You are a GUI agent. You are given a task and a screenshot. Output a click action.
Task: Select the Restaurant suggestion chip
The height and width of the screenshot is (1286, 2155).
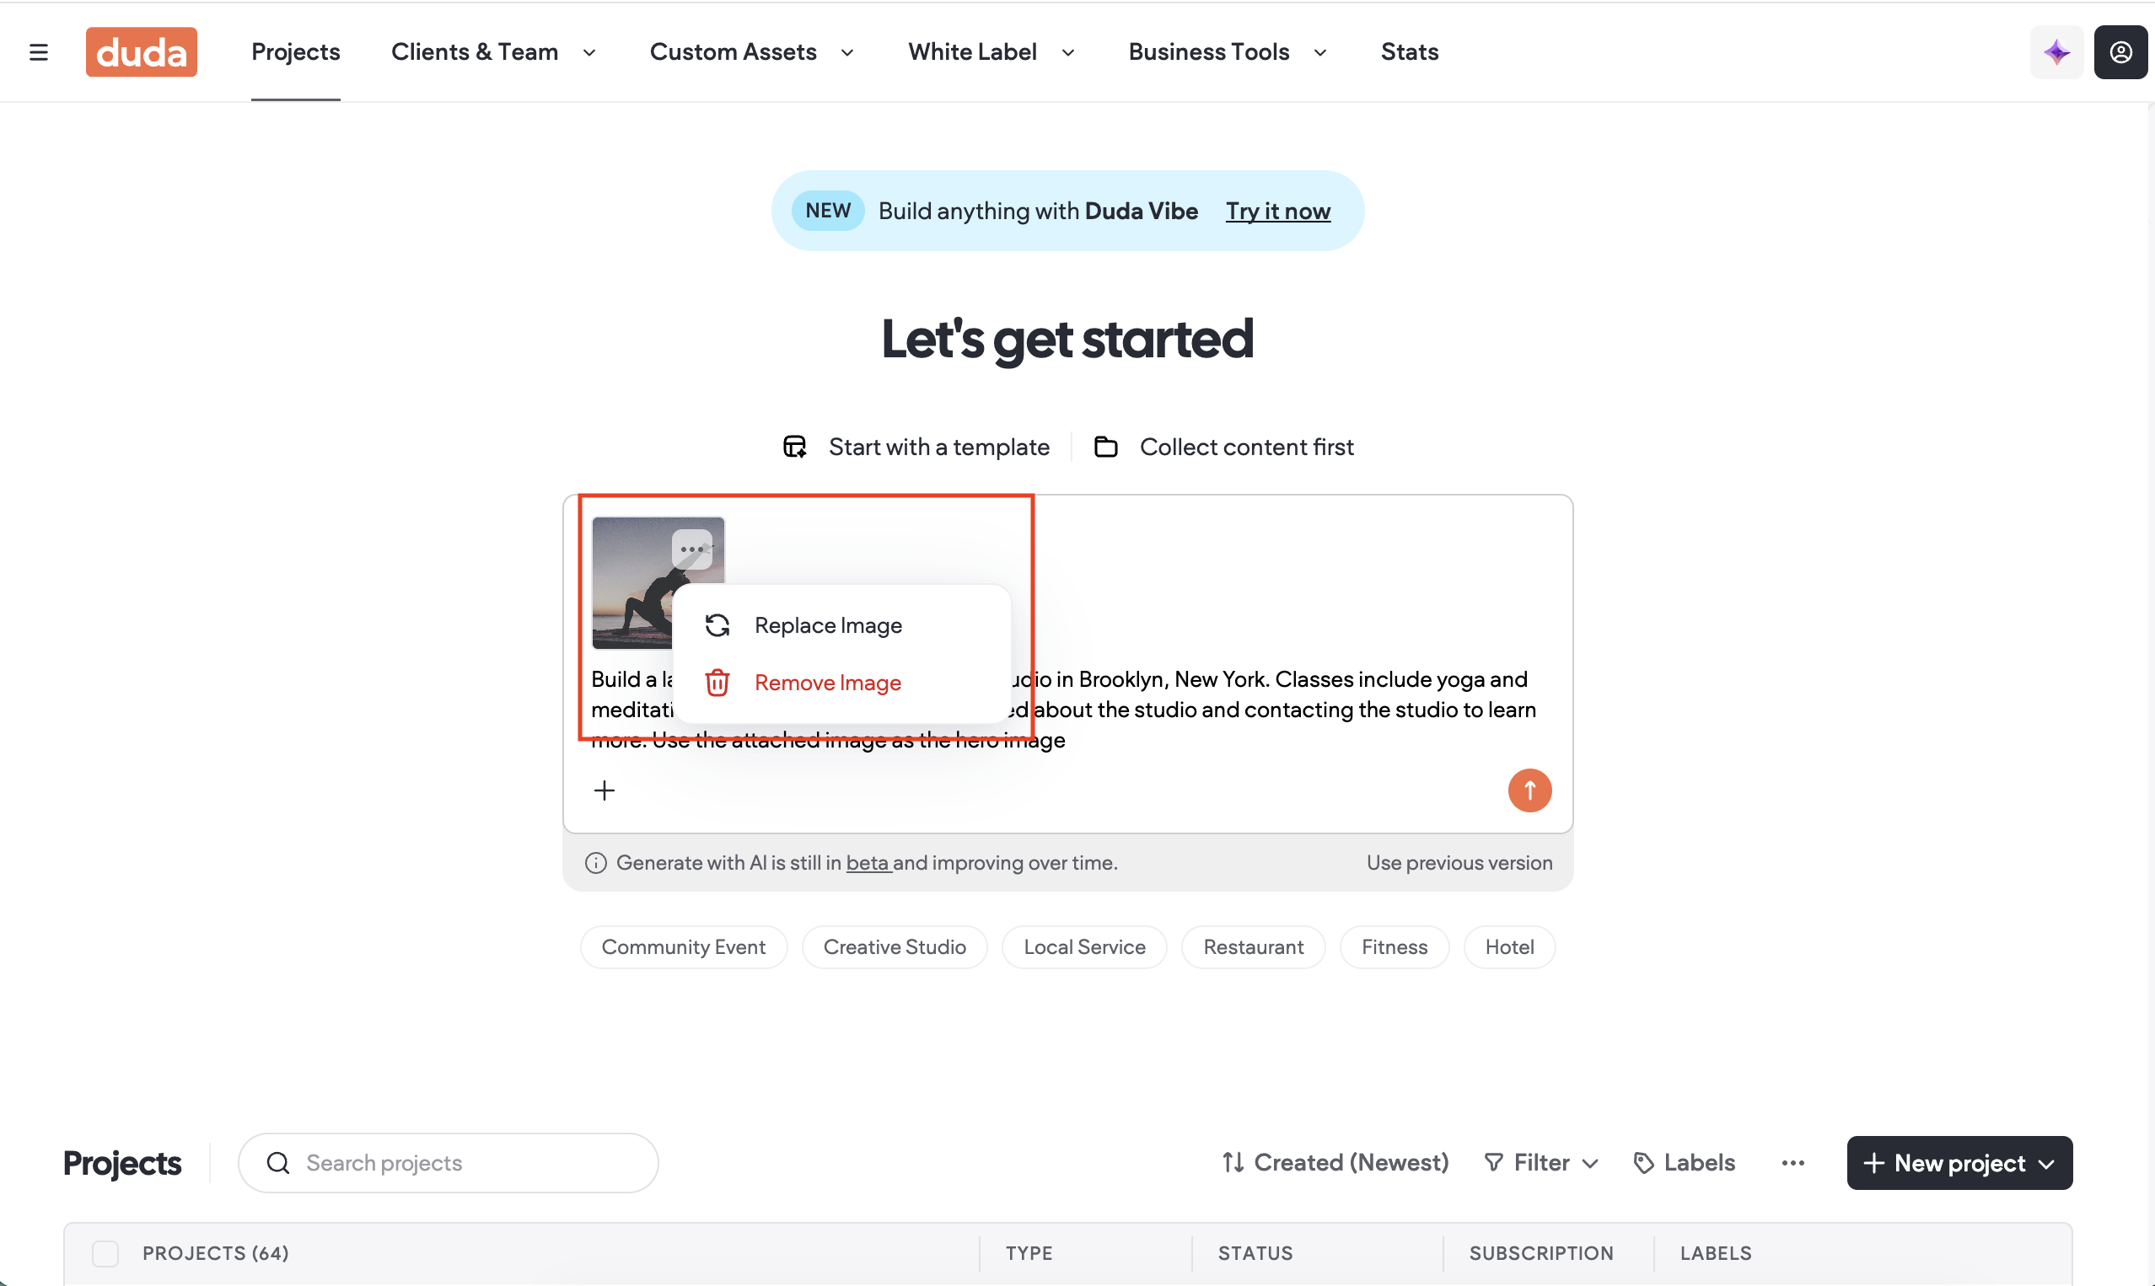[x=1253, y=947]
